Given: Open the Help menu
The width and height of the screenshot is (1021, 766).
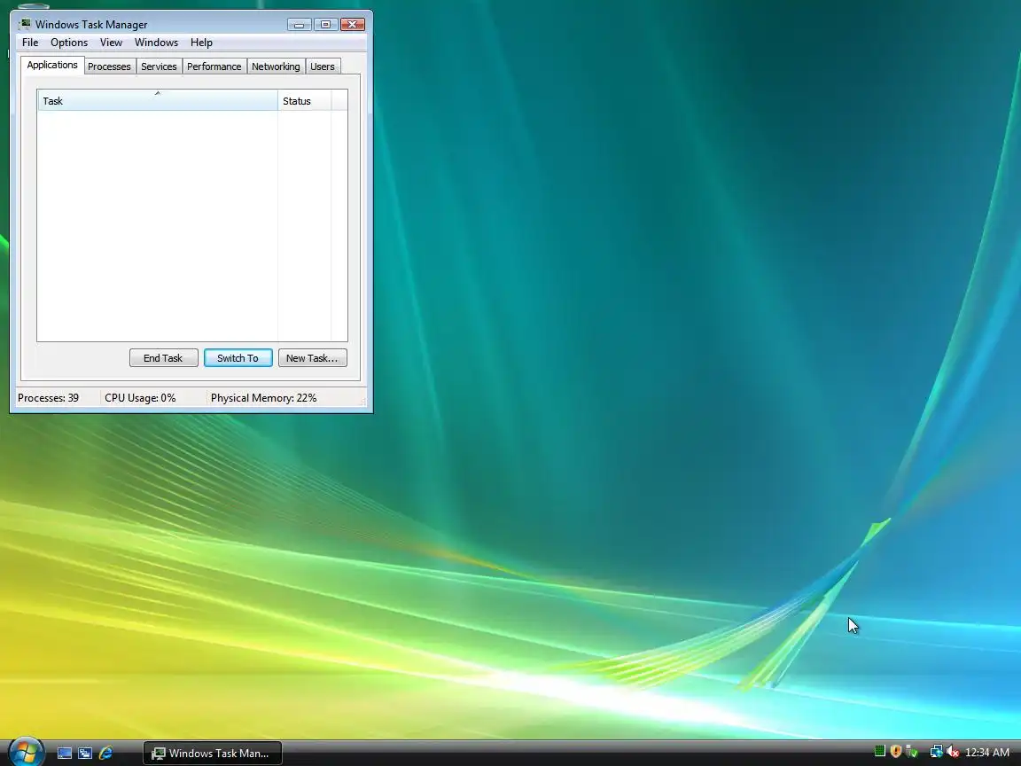Looking at the screenshot, I should (x=201, y=43).
